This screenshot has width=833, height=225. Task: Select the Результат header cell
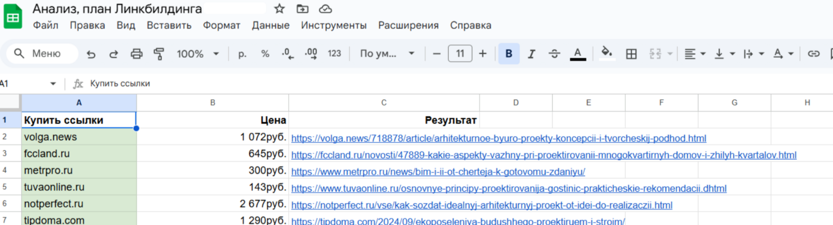[384, 120]
